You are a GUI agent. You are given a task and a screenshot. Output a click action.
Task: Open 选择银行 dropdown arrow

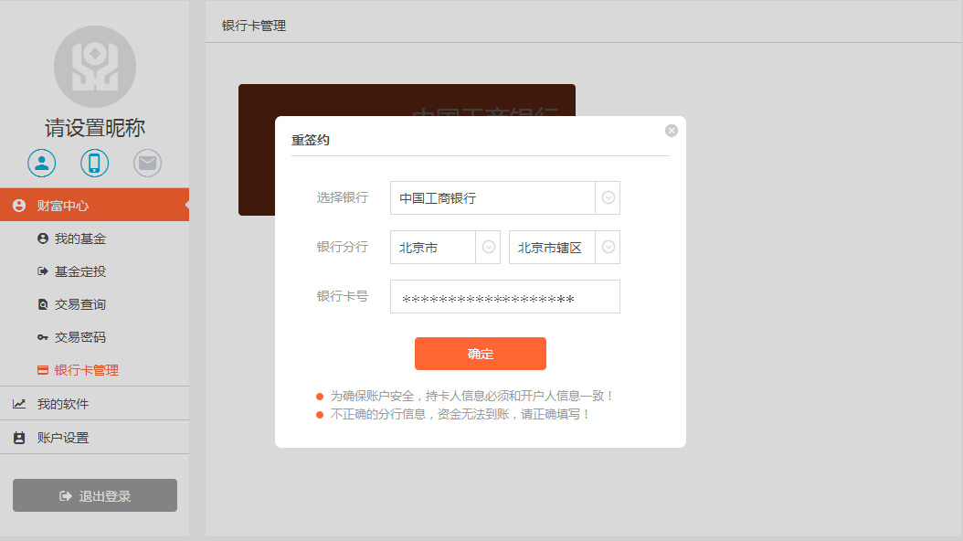point(608,198)
